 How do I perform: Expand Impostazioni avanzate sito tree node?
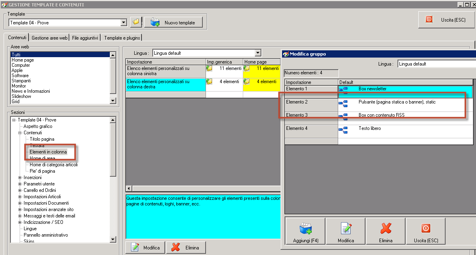click(20, 209)
